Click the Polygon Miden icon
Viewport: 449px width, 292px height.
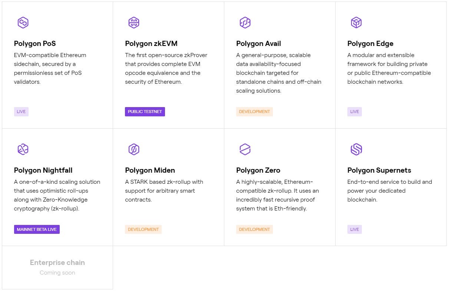click(x=134, y=149)
